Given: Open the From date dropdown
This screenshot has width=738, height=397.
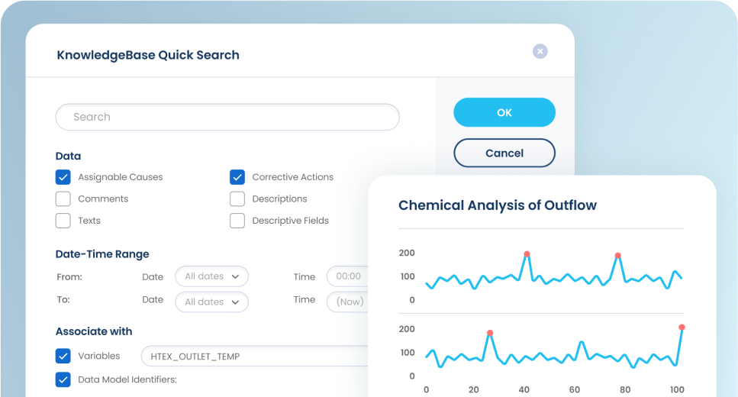Looking at the screenshot, I should pyautogui.click(x=211, y=276).
